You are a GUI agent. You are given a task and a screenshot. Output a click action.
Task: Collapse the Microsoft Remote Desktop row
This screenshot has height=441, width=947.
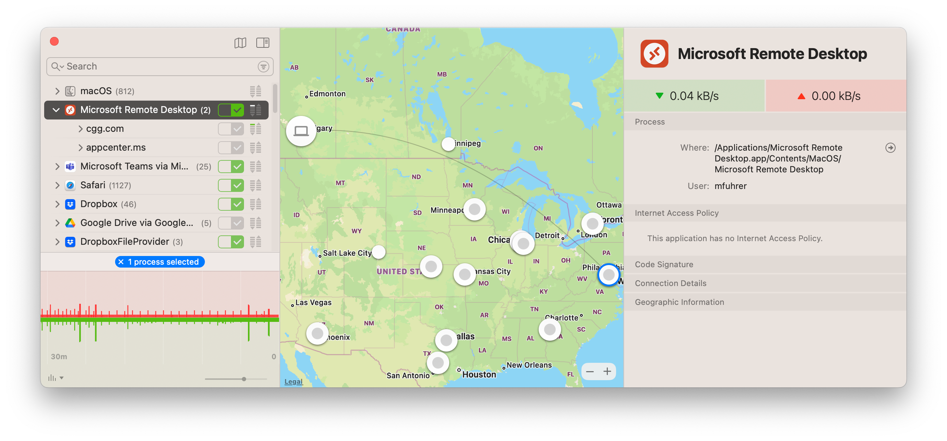pyautogui.click(x=56, y=110)
